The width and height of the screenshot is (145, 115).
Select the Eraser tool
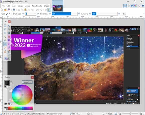9,44
